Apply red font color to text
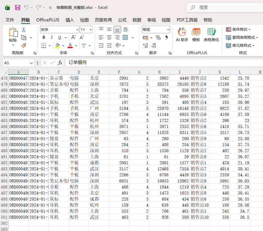 (x=70, y=45)
